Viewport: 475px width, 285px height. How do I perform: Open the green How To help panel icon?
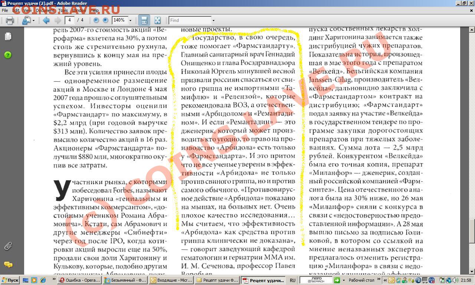(x=8, y=55)
